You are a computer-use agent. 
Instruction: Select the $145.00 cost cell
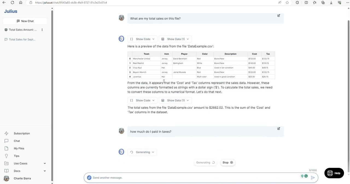[x=254, y=63]
